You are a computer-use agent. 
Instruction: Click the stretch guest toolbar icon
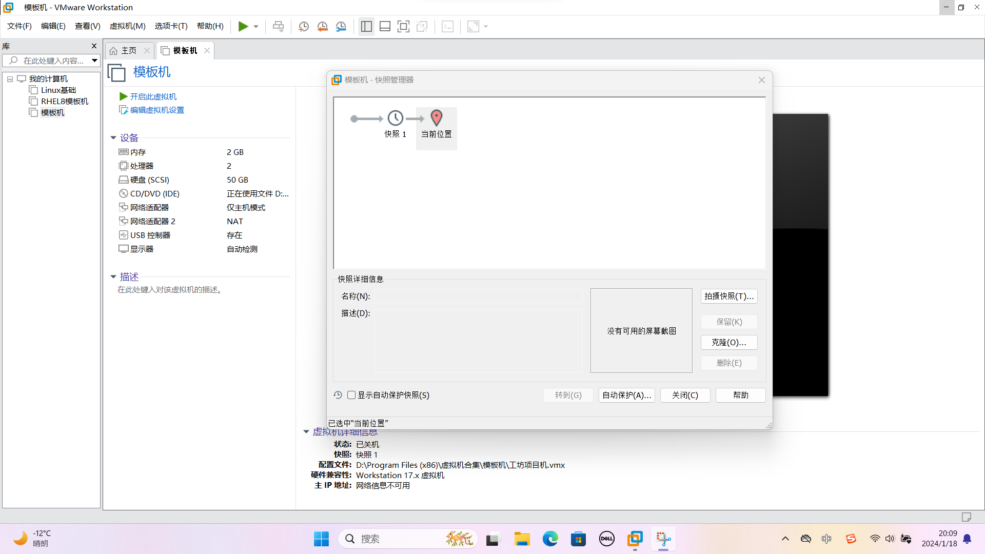[x=473, y=26]
